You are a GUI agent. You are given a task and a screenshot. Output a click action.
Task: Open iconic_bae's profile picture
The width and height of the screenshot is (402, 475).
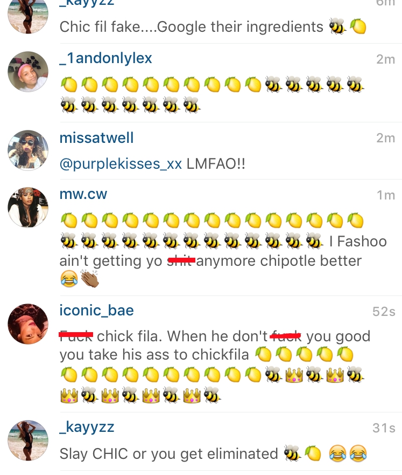click(x=28, y=324)
